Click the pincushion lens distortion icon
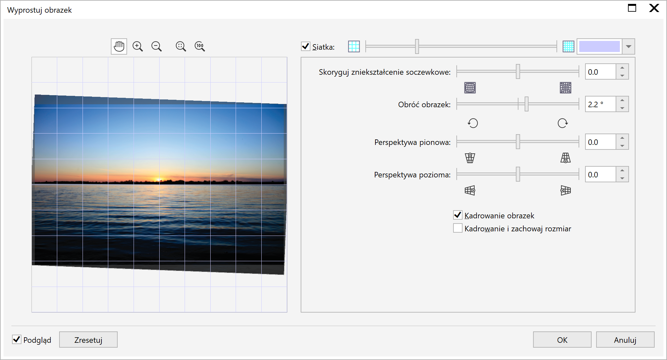 (565, 88)
